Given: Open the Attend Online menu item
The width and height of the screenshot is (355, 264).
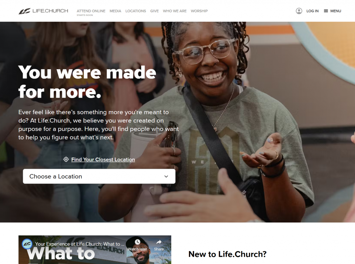Looking at the screenshot, I should pyautogui.click(x=91, y=11).
